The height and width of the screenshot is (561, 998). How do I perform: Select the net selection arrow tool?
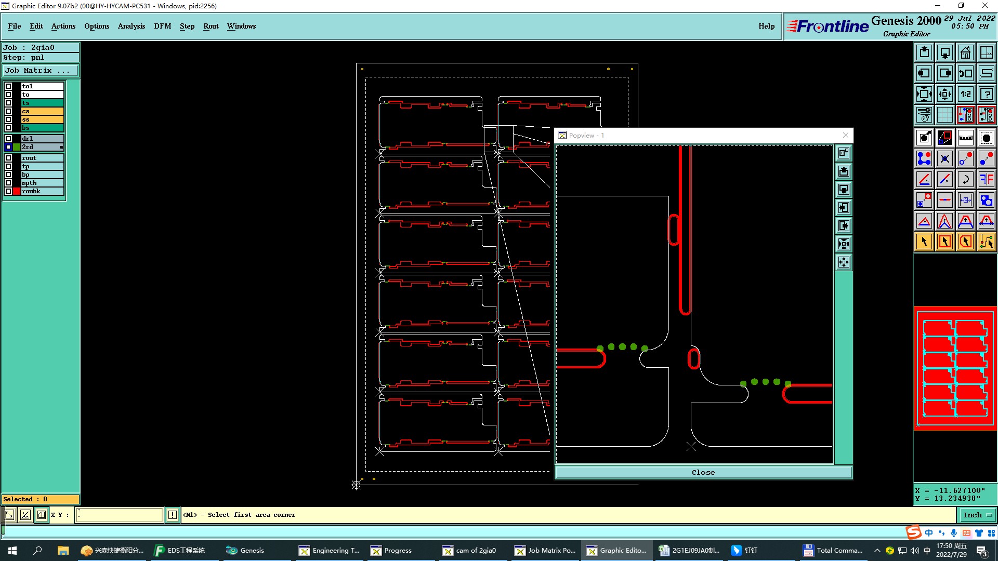pos(986,242)
